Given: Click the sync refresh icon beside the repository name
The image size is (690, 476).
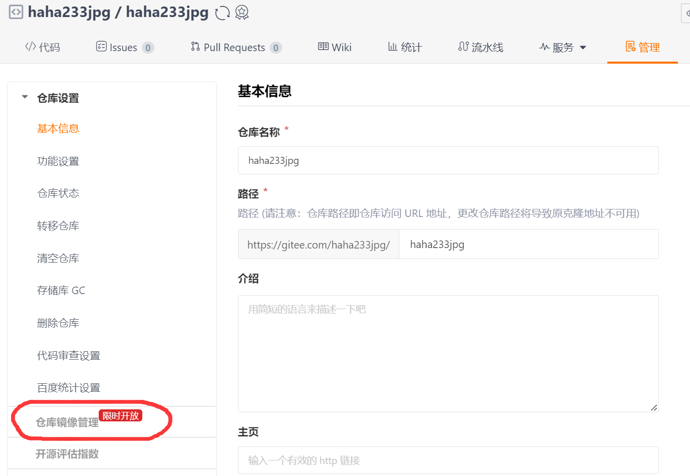Looking at the screenshot, I should coord(222,13).
